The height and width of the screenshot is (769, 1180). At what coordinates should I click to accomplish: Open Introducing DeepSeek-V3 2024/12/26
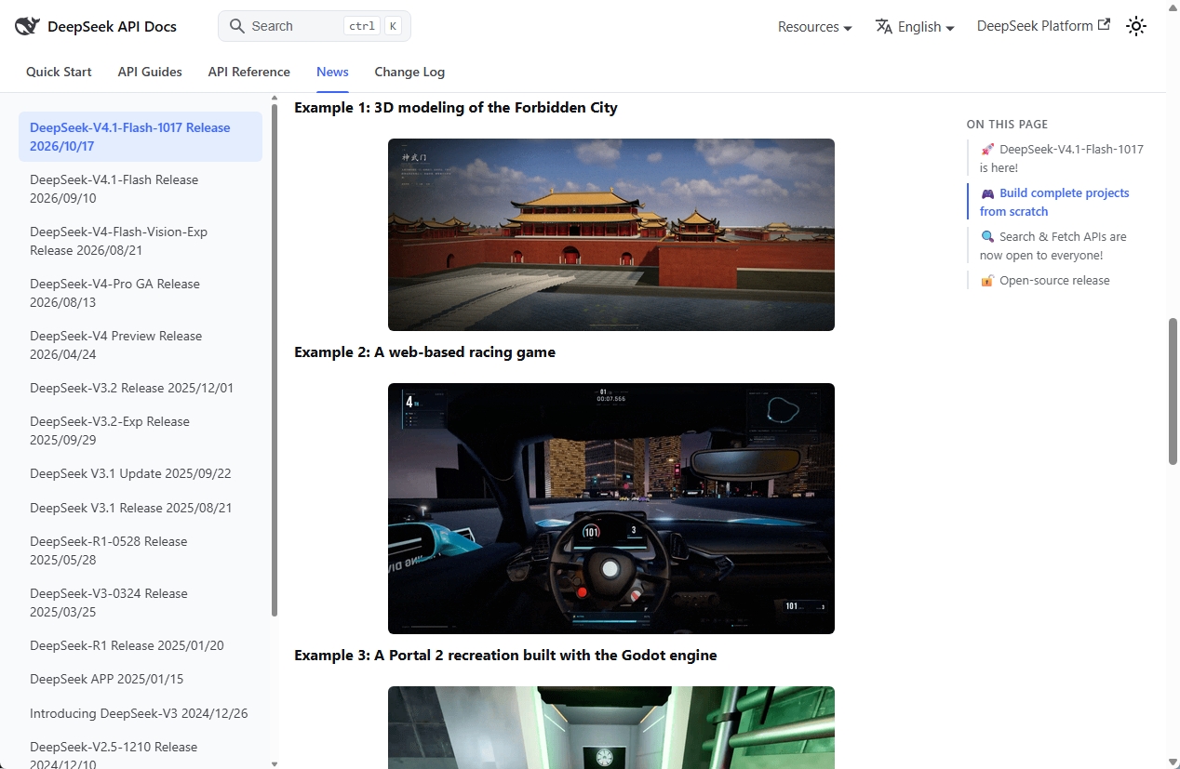[x=141, y=713]
